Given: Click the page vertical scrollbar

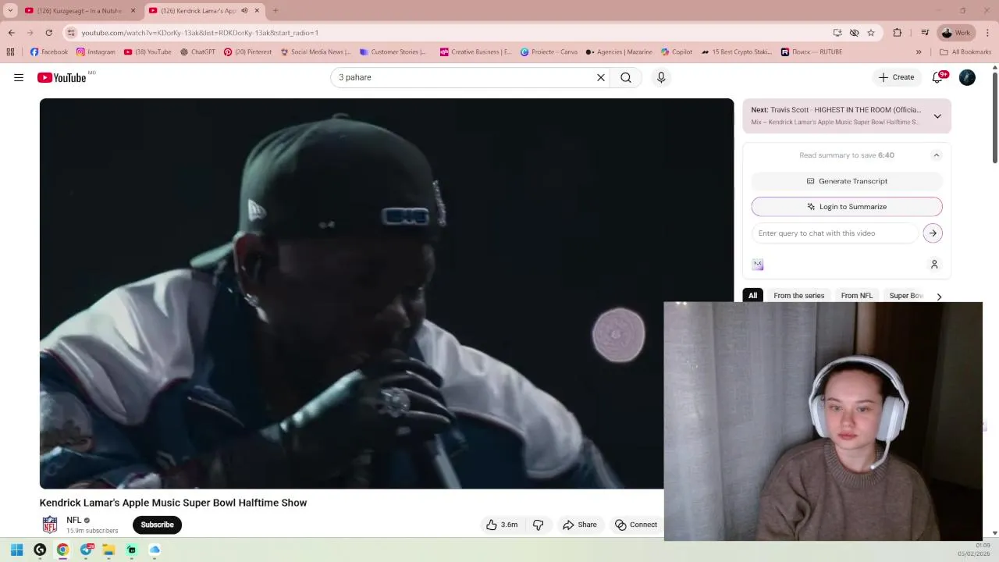Looking at the screenshot, I should pyautogui.click(x=995, y=117).
